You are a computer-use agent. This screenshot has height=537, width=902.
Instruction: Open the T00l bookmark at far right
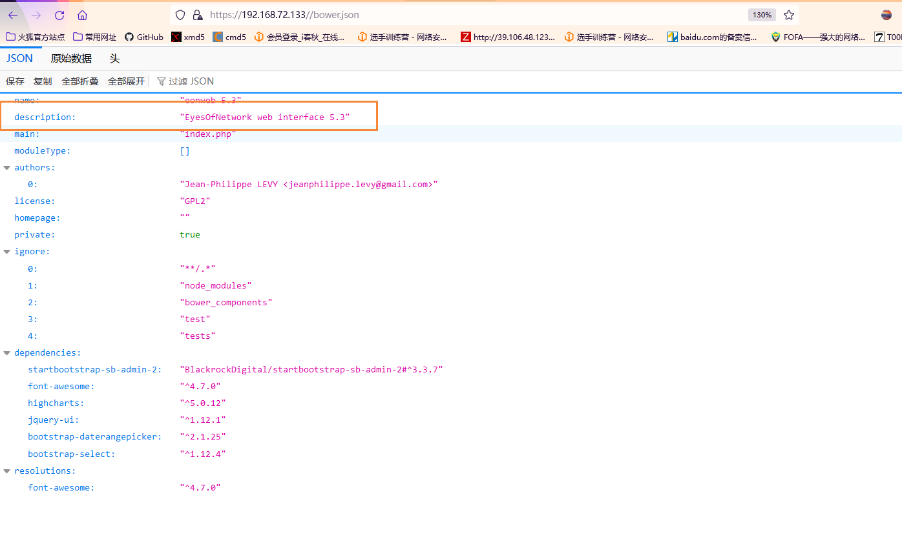888,37
